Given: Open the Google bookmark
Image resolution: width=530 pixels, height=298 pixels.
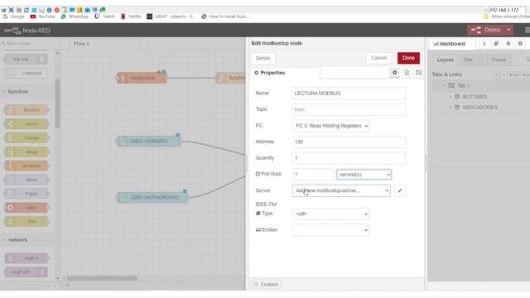Looking at the screenshot, I should [14, 17].
